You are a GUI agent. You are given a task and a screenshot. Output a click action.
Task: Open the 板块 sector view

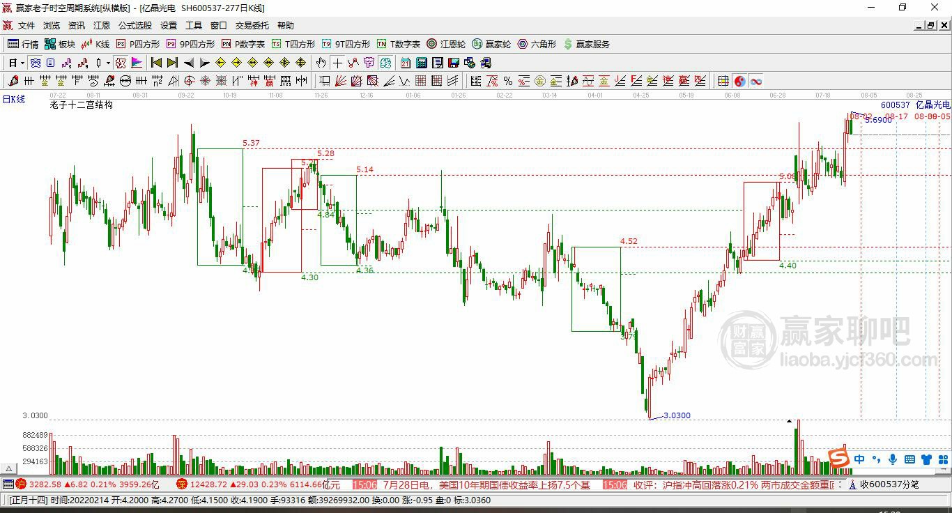[x=60, y=44]
